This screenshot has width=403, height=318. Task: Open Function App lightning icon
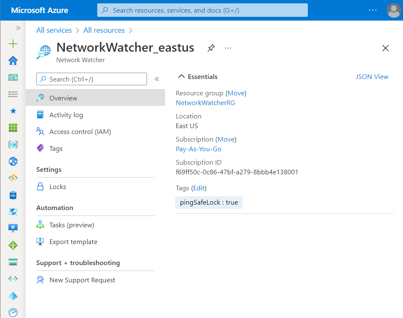13,178
